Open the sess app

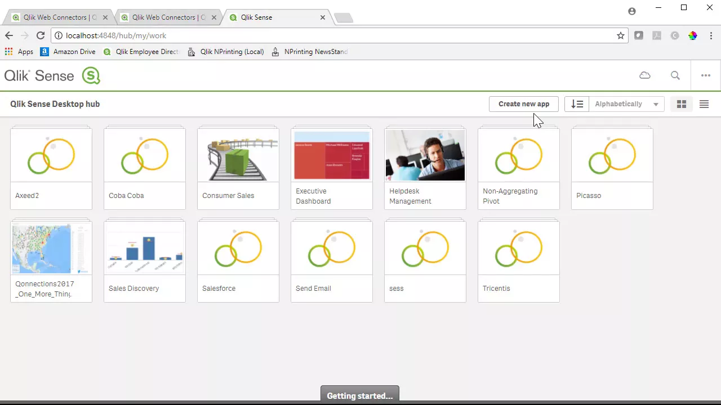pos(425,262)
